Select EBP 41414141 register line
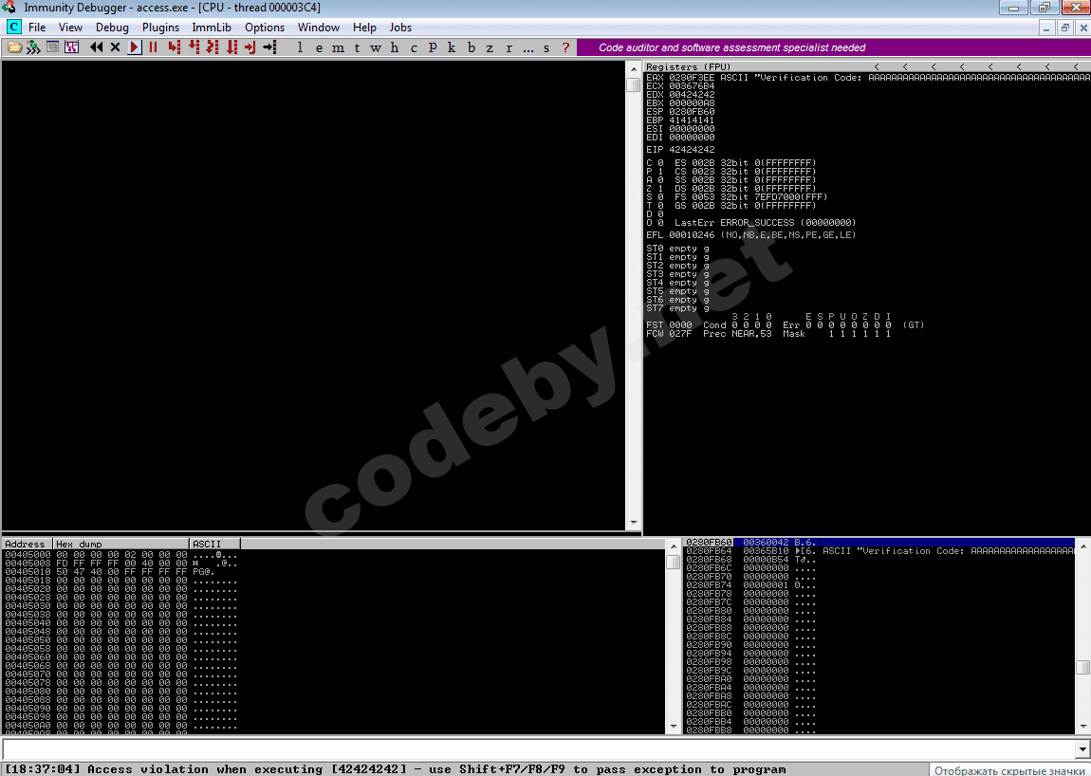1091x776 pixels. 680,120
